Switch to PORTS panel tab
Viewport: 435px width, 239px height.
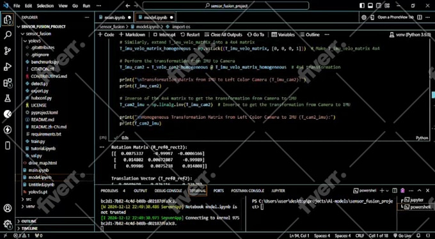click(219, 191)
